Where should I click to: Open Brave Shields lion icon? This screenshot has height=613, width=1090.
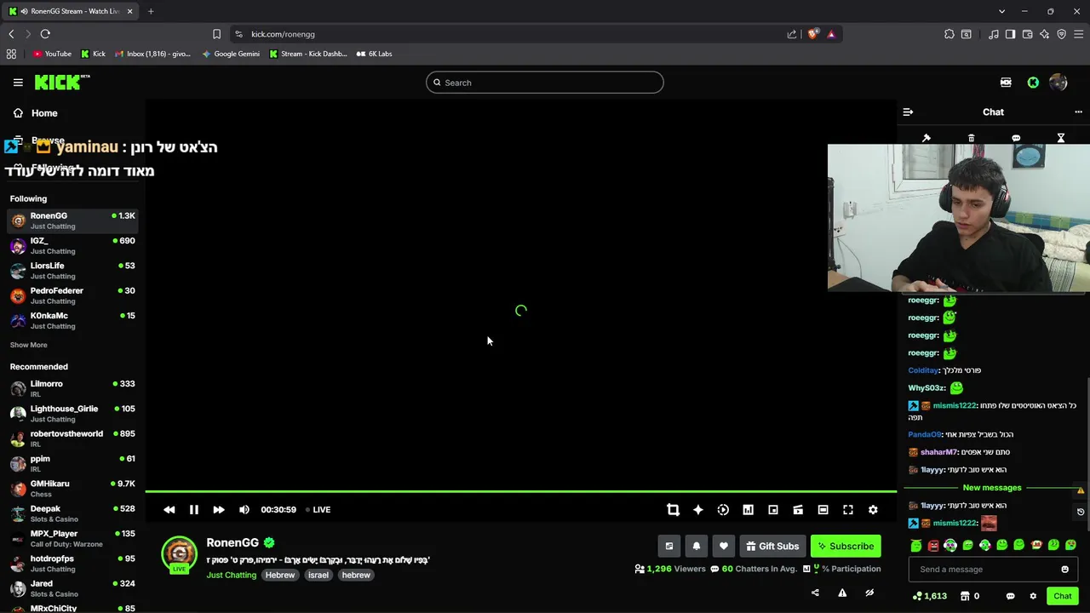812,34
